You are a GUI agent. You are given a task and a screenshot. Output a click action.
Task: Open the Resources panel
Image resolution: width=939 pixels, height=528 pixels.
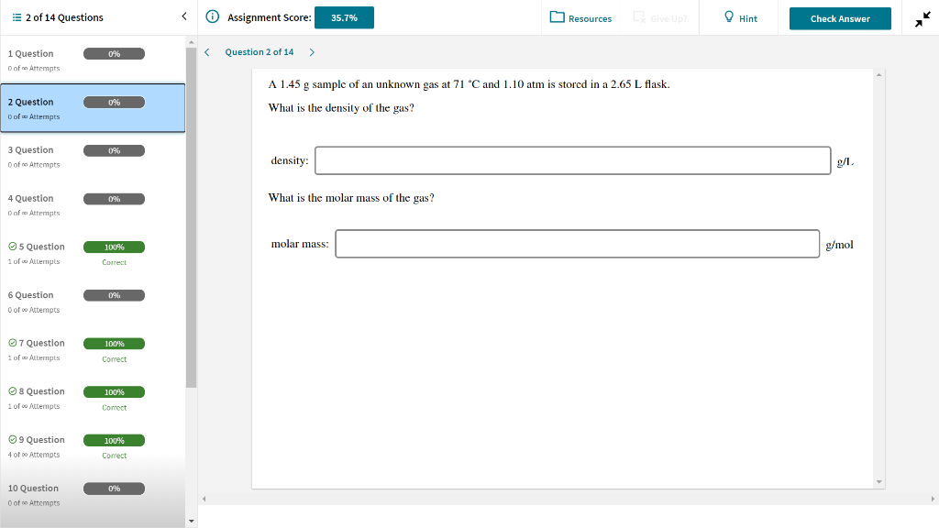(x=581, y=17)
